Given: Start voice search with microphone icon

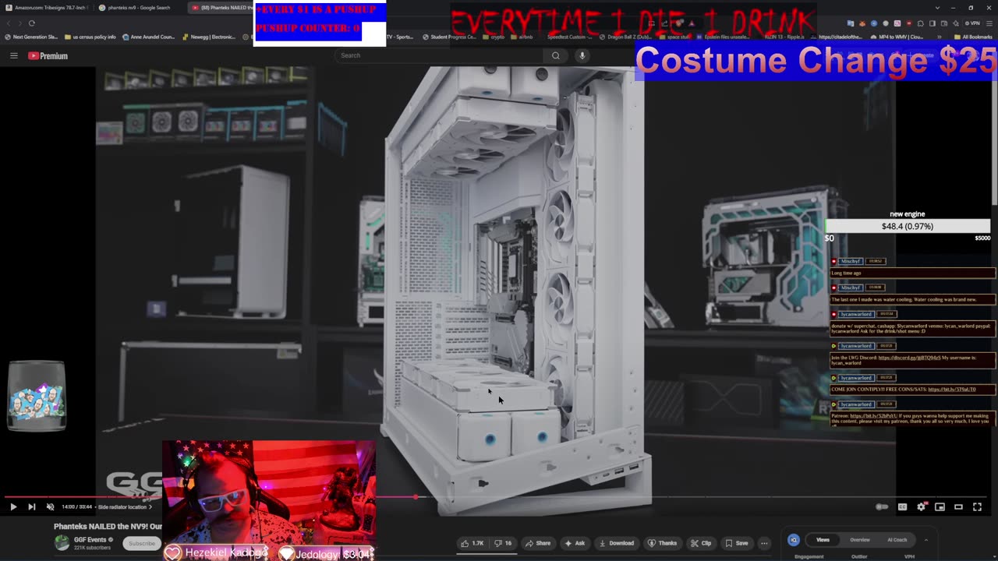Looking at the screenshot, I should 582,55.
